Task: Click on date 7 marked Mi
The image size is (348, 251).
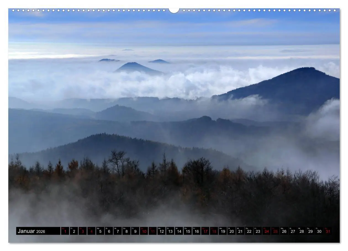Action: (x=118, y=231)
